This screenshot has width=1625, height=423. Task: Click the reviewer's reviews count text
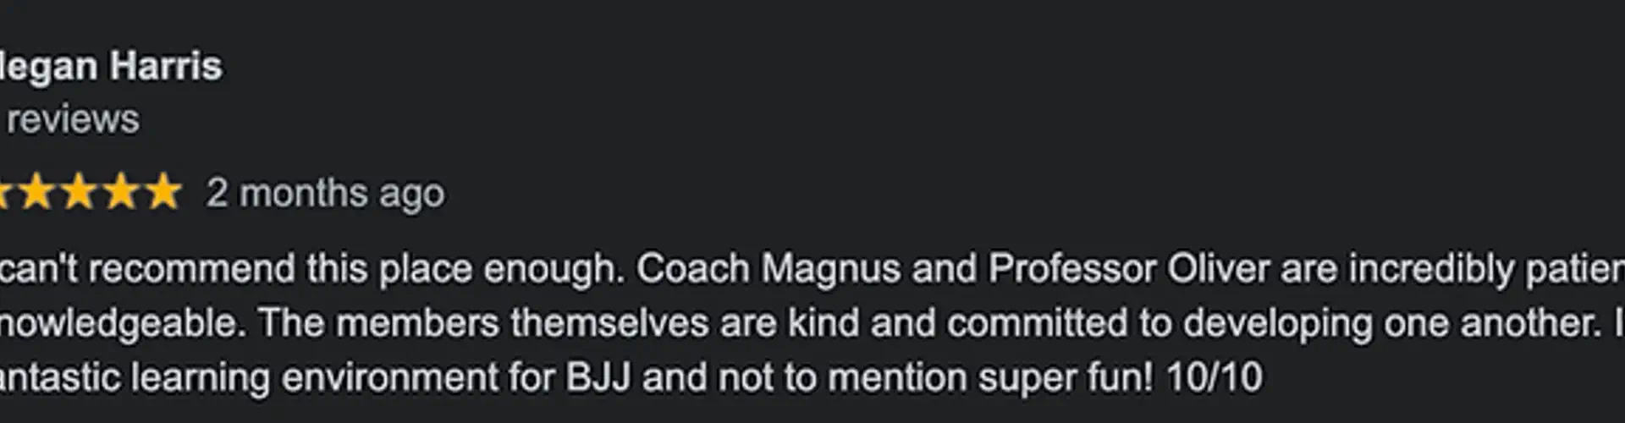(71, 119)
